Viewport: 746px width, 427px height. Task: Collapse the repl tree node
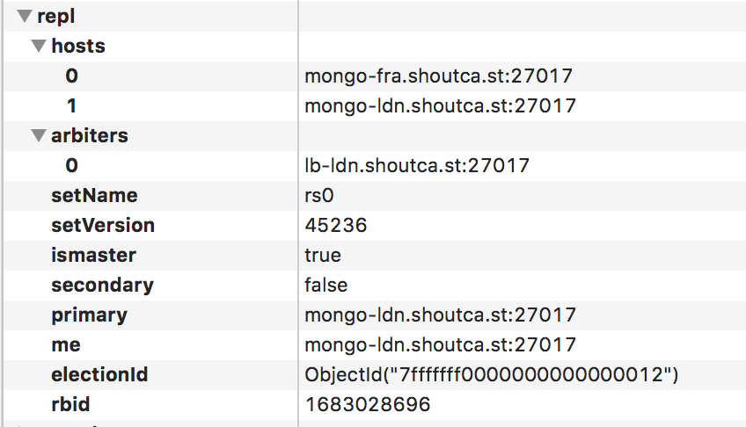(x=25, y=16)
